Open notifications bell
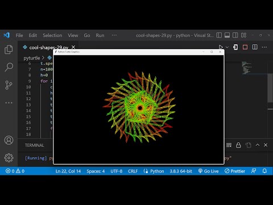 coord(264,171)
